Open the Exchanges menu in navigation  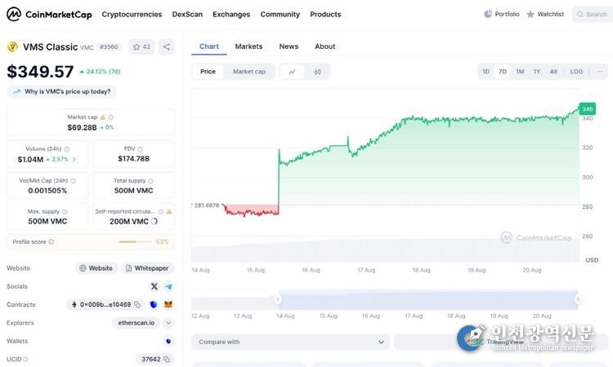click(231, 14)
